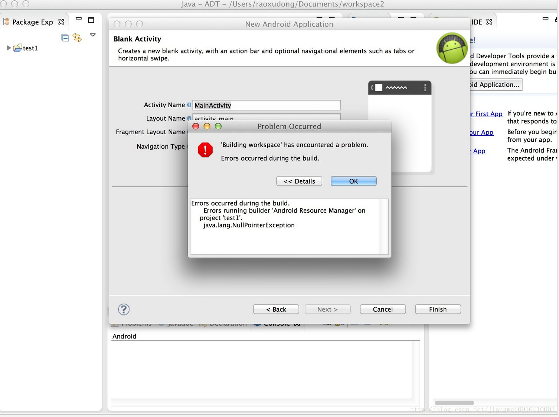
Task: Click the horizontal scrollbar at welcome panel bottom
Action: 454,403
